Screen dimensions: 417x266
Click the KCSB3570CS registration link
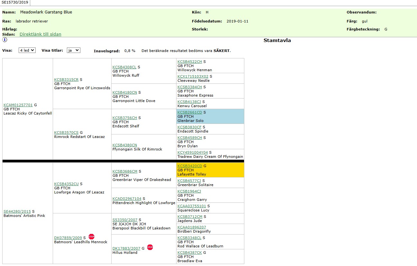[66, 133]
